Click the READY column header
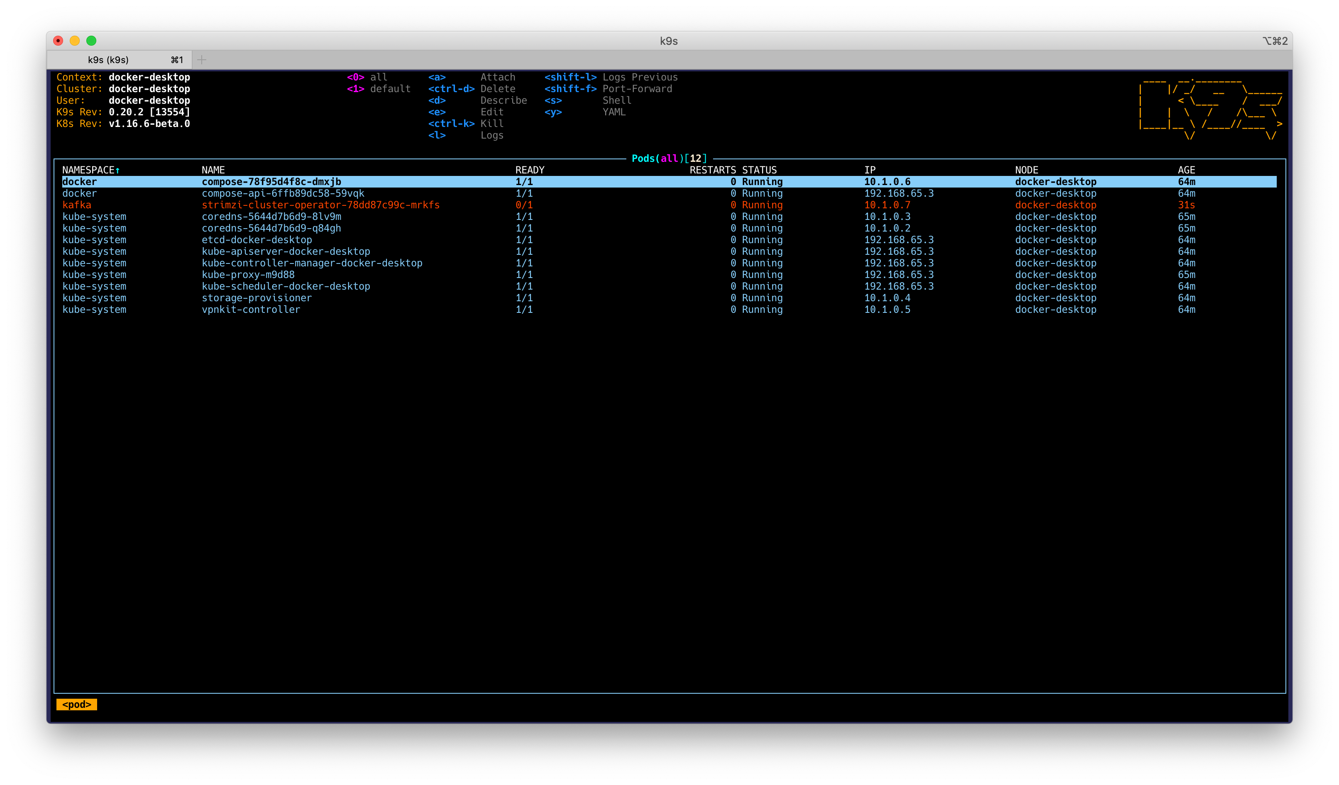The width and height of the screenshot is (1339, 785). click(x=530, y=170)
